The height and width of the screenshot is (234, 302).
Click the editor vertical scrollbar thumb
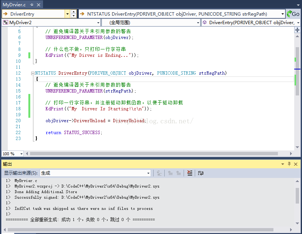pos(297,71)
